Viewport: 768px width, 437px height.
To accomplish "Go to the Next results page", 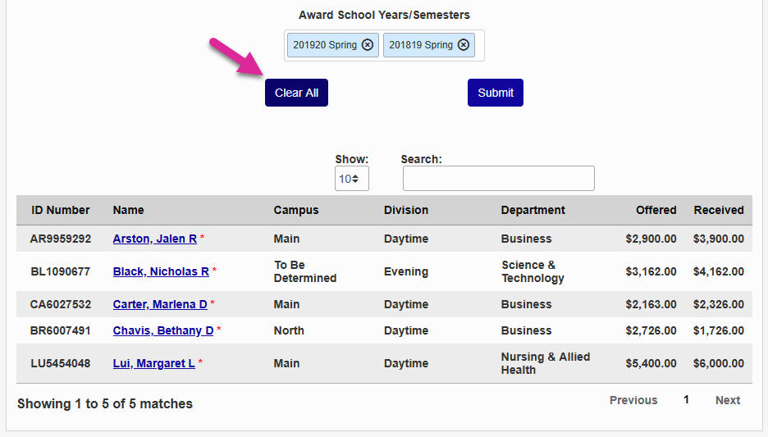I will click(728, 400).
